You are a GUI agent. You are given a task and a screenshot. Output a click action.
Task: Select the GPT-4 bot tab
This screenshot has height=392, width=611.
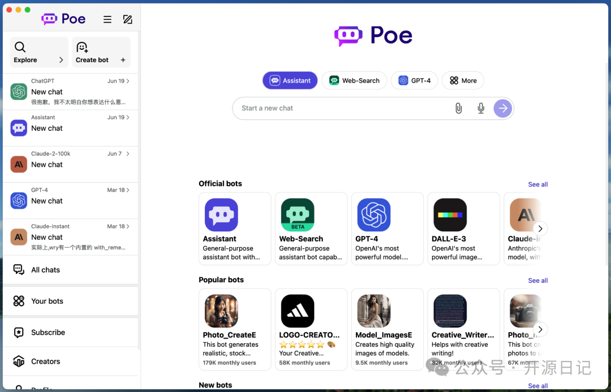(414, 81)
